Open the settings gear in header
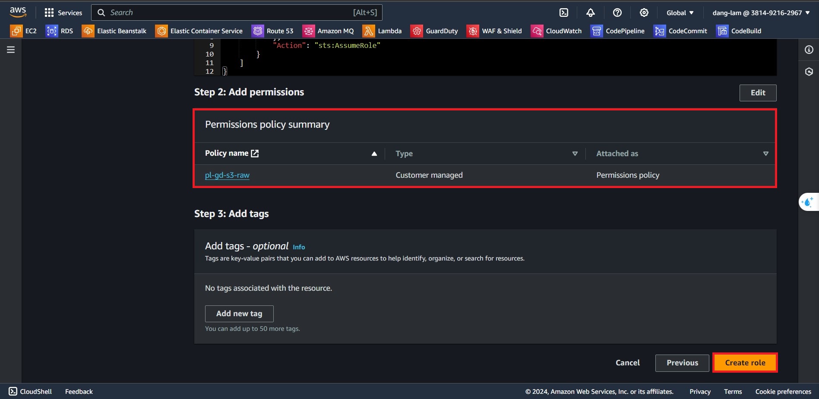Image resolution: width=819 pixels, height=399 pixels. 644,13
